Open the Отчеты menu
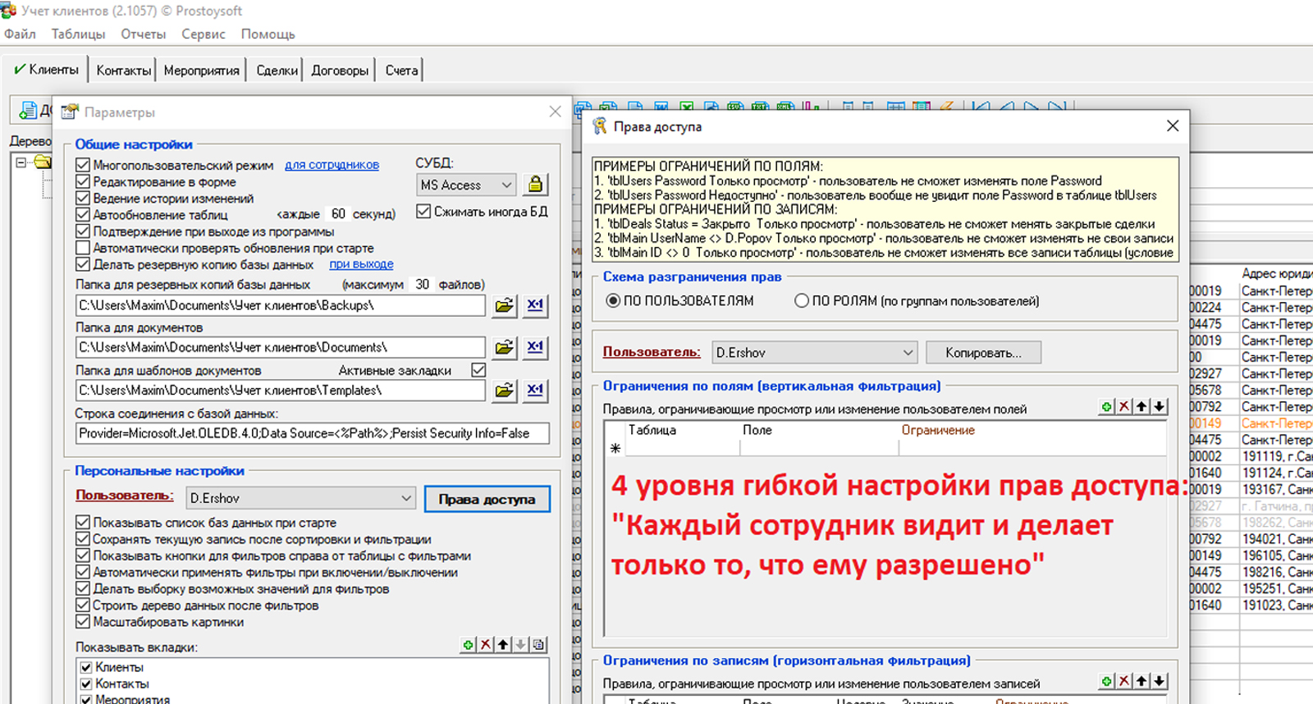 coord(144,34)
